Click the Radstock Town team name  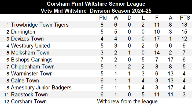(29, 95)
